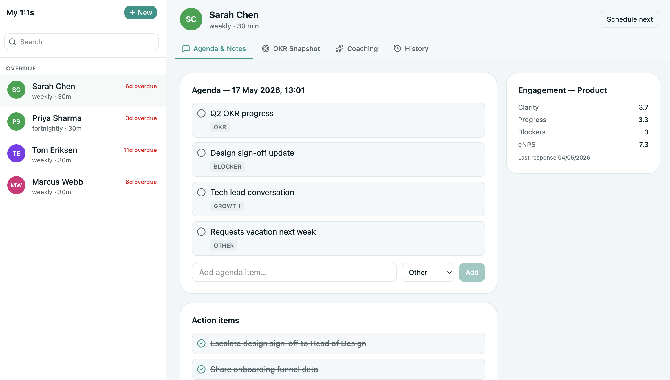Screen dimensions: 670x380
Task: Click the search magnifier icon
Action: point(12,42)
